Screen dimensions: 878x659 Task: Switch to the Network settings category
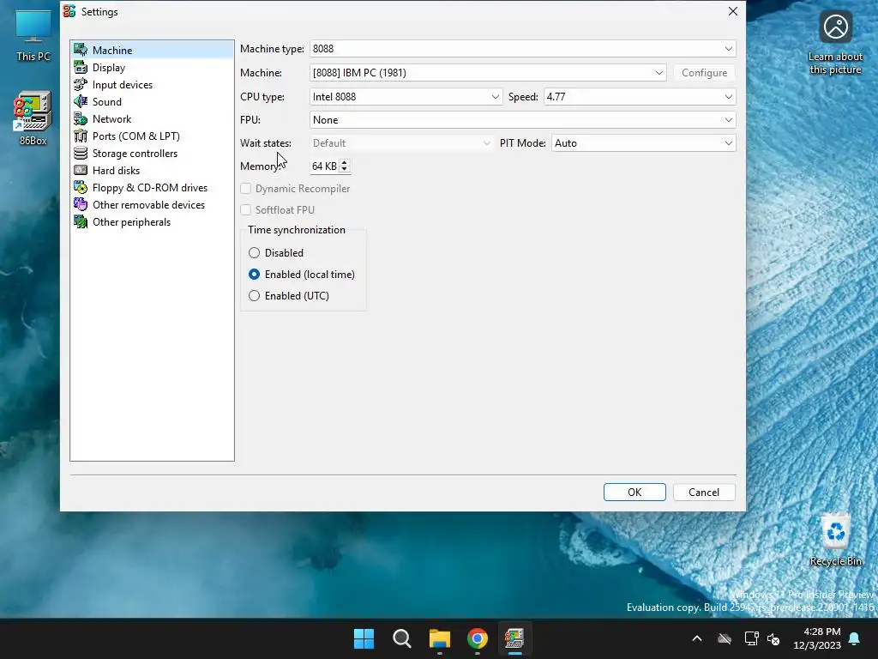click(152, 118)
